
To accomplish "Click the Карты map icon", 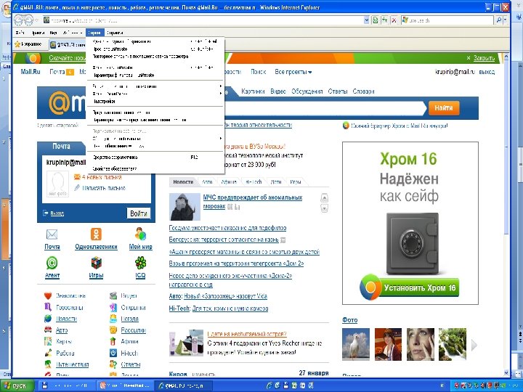I will point(48,341).
